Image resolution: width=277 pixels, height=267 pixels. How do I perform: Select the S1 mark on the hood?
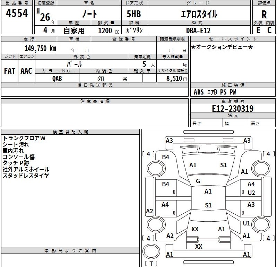[x=224, y=165]
